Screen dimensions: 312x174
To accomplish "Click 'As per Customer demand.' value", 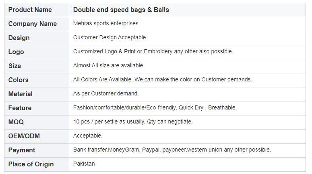I will click(106, 94).
